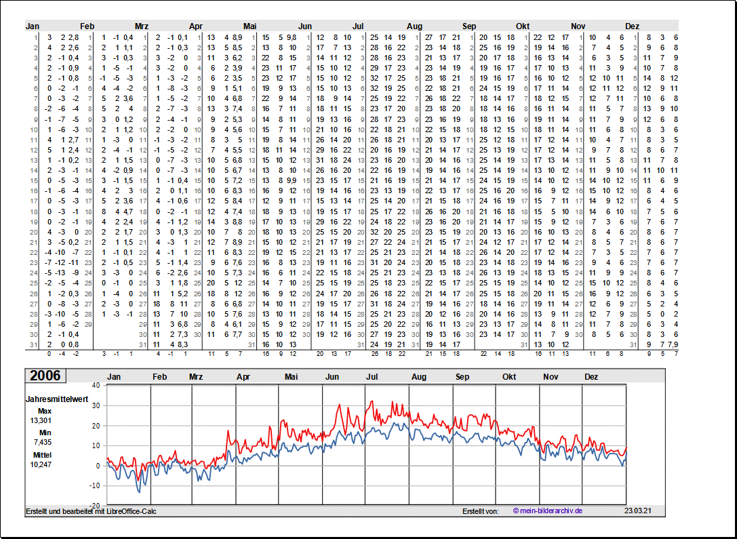Click the Max value 13,301
Image resolution: width=737 pixels, height=539 pixels.
coord(39,420)
